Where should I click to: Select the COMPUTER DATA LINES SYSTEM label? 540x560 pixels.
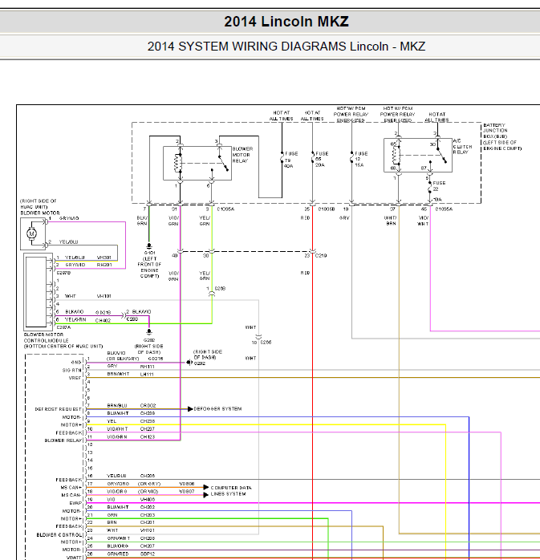[231, 491]
